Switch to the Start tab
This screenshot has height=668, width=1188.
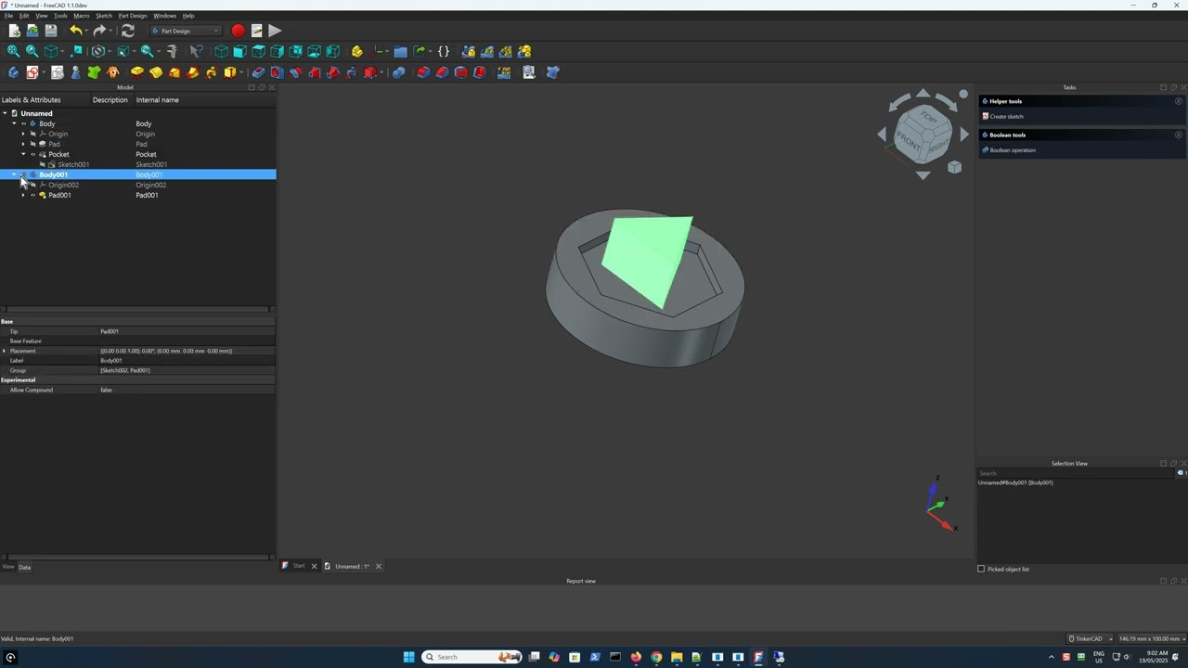pyautogui.click(x=299, y=566)
